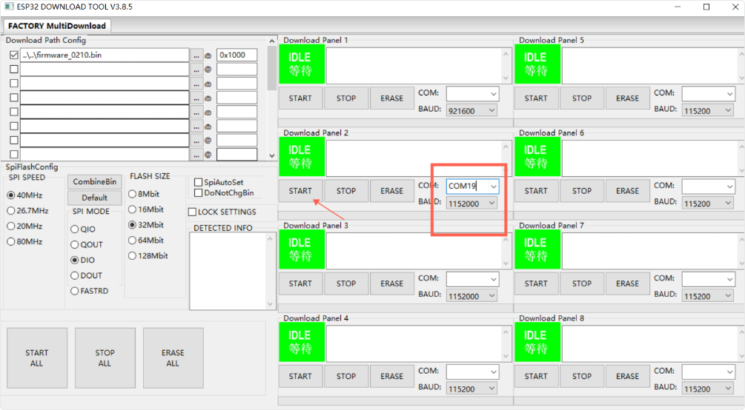745x410 pixels.
Task: Click CombineBin button
Action: [95, 182]
